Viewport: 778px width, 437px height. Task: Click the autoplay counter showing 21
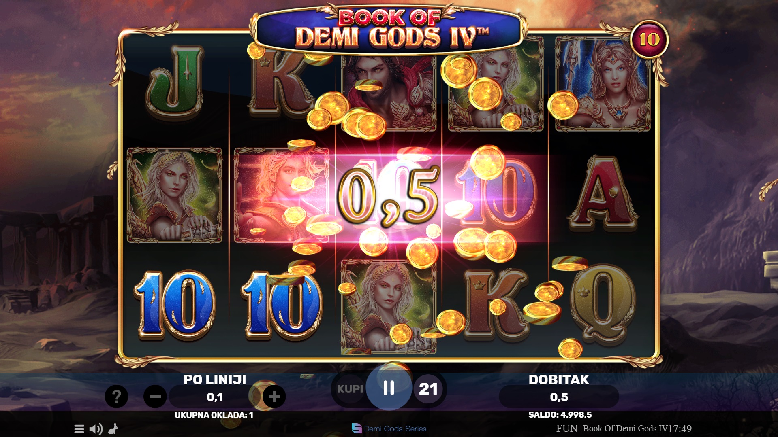(x=428, y=389)
